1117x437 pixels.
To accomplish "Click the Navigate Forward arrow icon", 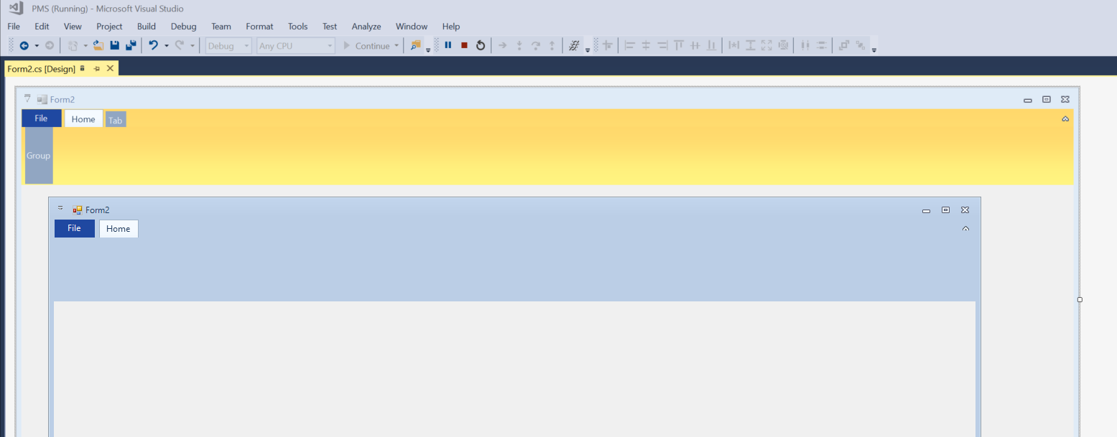I will point(50,45).
